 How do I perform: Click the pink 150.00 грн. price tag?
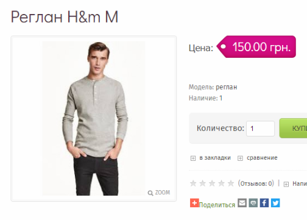click(256, 47)
